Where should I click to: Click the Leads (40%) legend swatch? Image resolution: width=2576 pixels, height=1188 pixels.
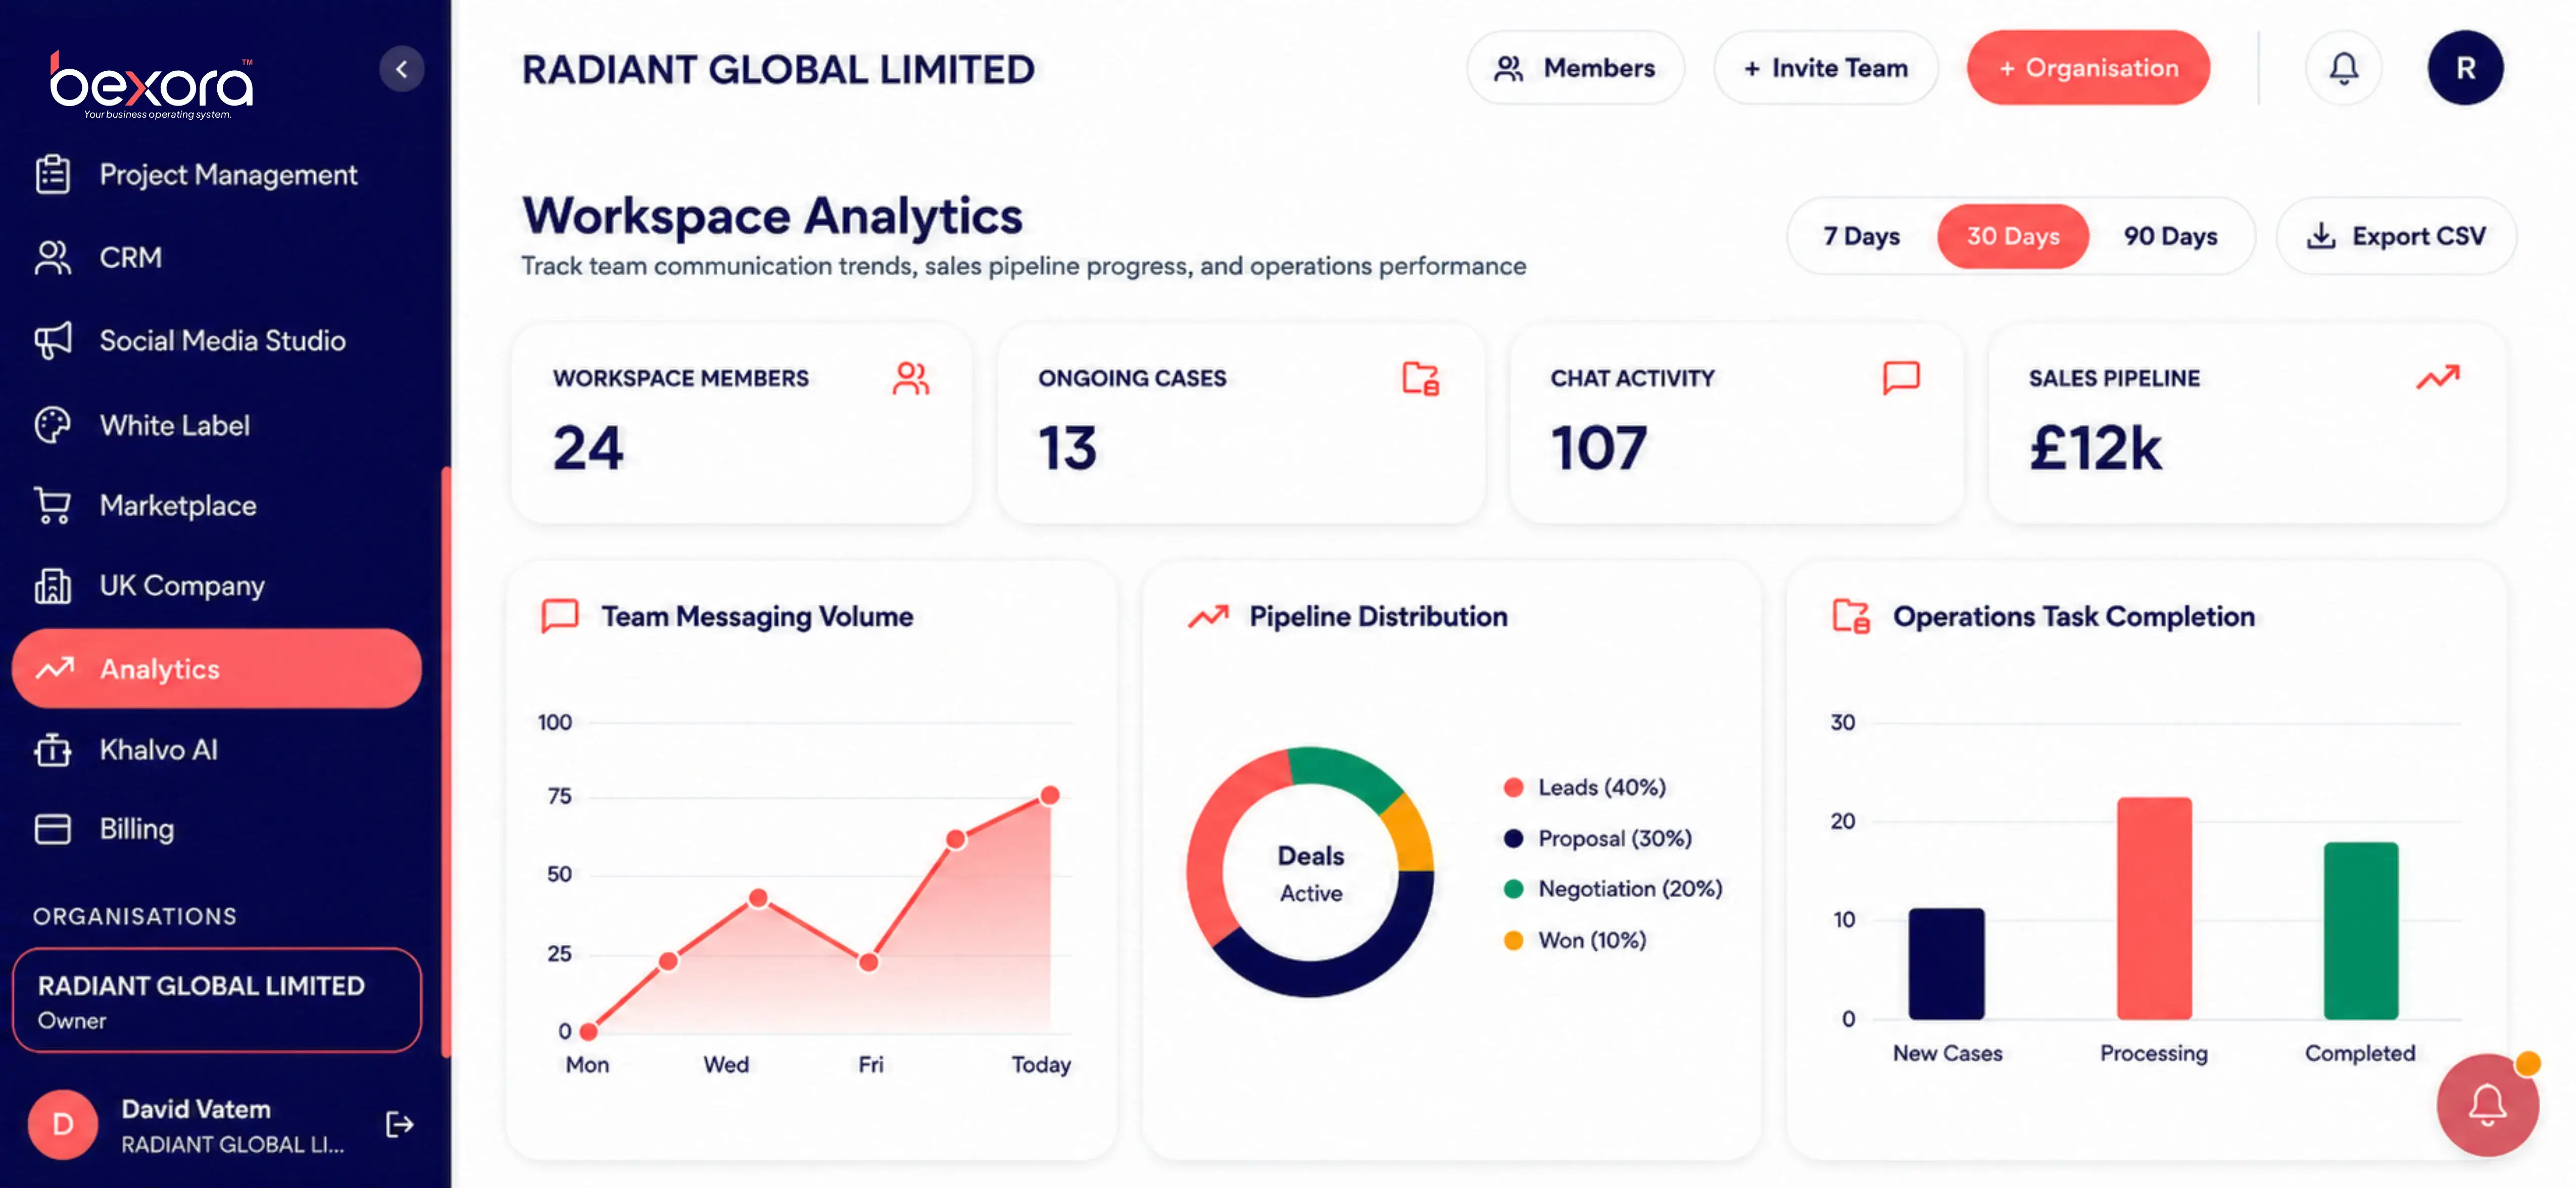(1513, 787)
